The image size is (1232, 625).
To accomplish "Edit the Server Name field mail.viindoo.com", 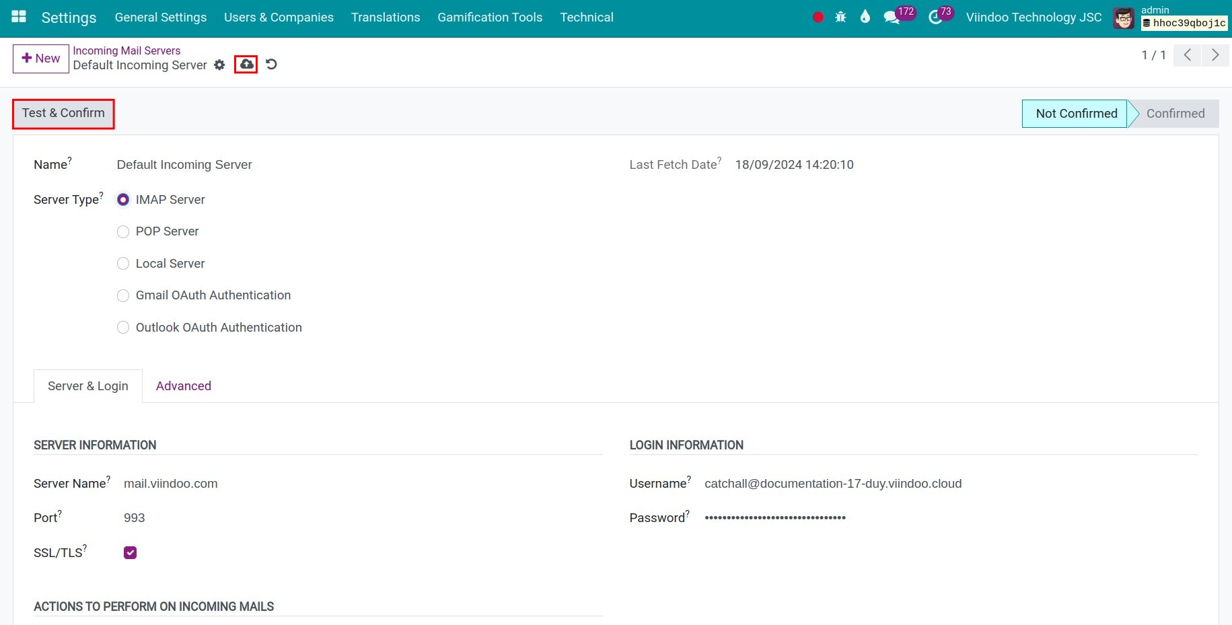I will [171, 484].
